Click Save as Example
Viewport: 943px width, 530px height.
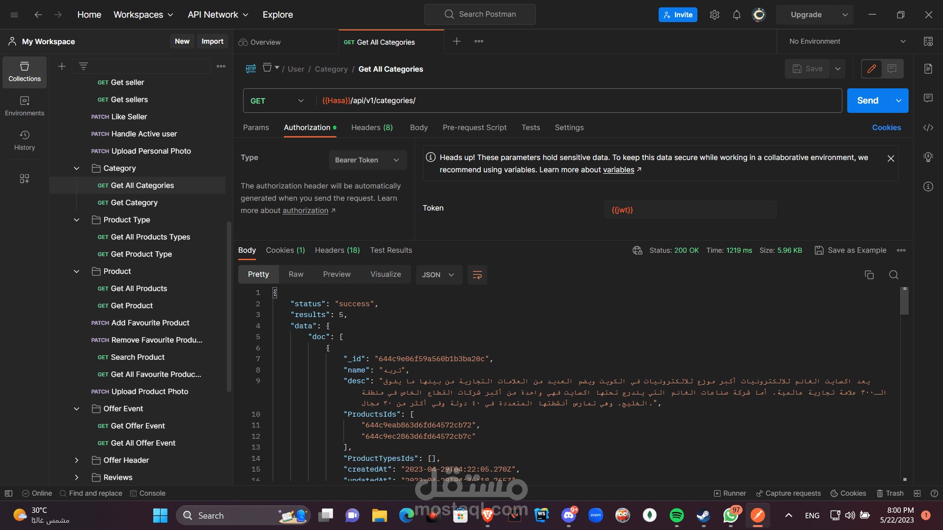pos(851,250)
